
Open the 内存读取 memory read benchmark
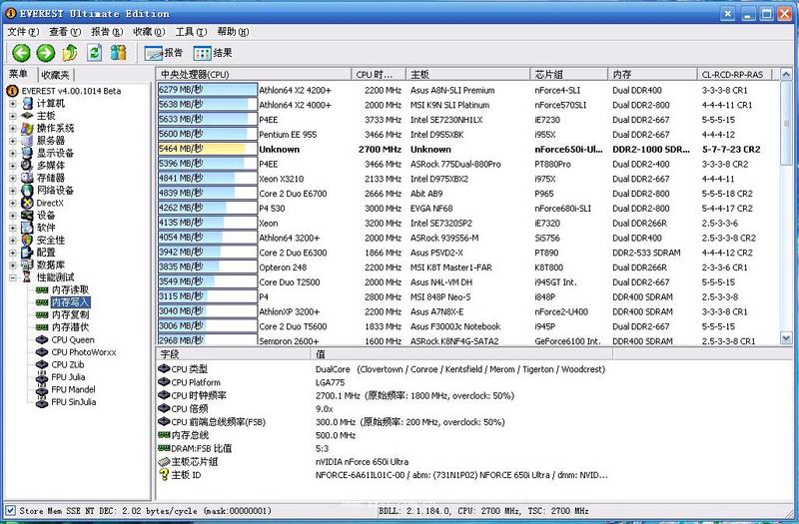[70, 289]
